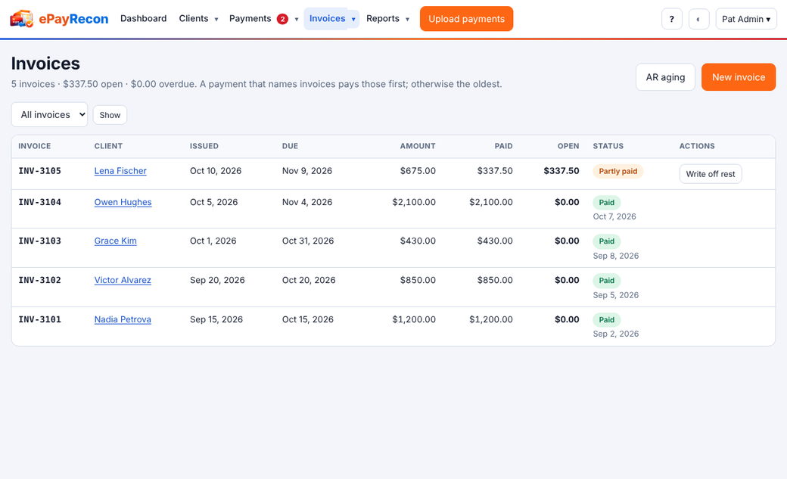Screen dimensions: 787x479
Task: Open help with the question mark button
Action: click(x=671, y=19)
